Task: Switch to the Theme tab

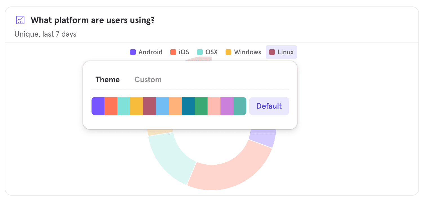Action: (108, 80)
